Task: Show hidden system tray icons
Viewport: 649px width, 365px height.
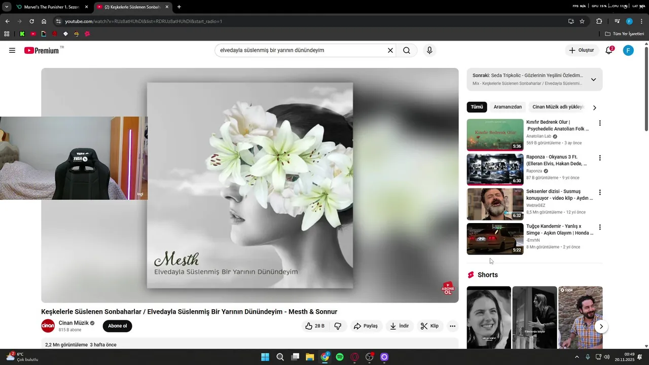Action: click(x=577, y=357)
